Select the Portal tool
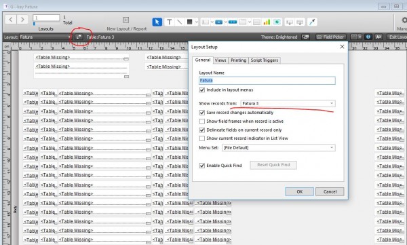The height and width of the screenshot is (245, 407). [256, 22]
